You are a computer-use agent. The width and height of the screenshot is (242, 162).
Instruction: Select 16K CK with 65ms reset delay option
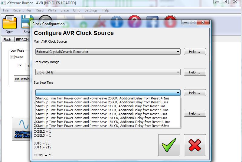click(x=108, y=126)
